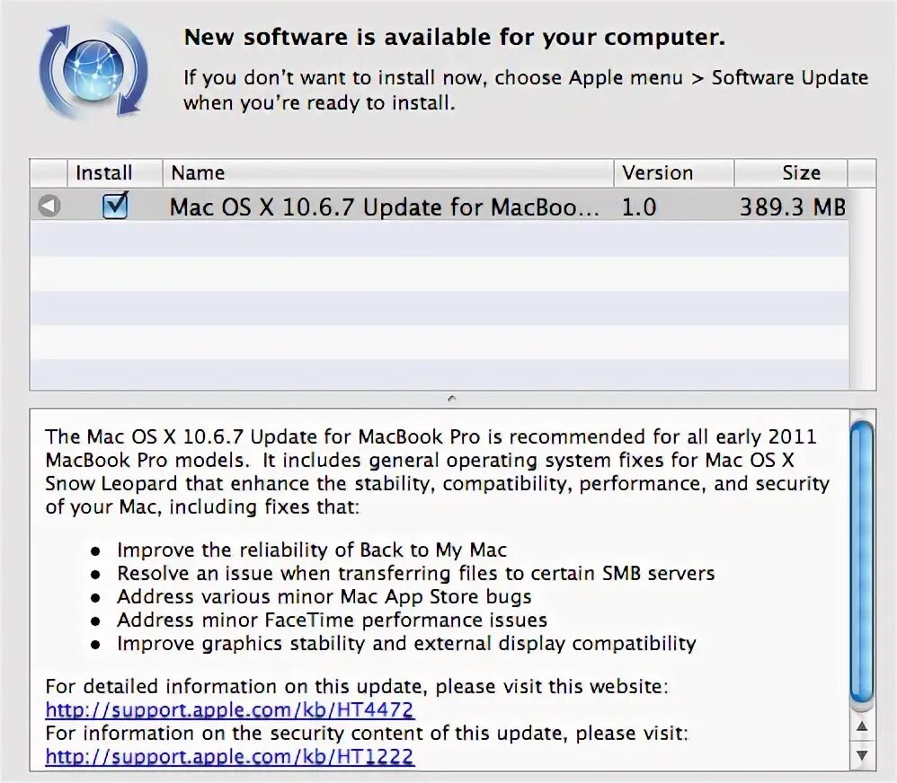This screenshot has height=783, width=897.
Task: Click the restart-required arrow icon in update row
Action: pyautogui.click(x=49, y=206)
